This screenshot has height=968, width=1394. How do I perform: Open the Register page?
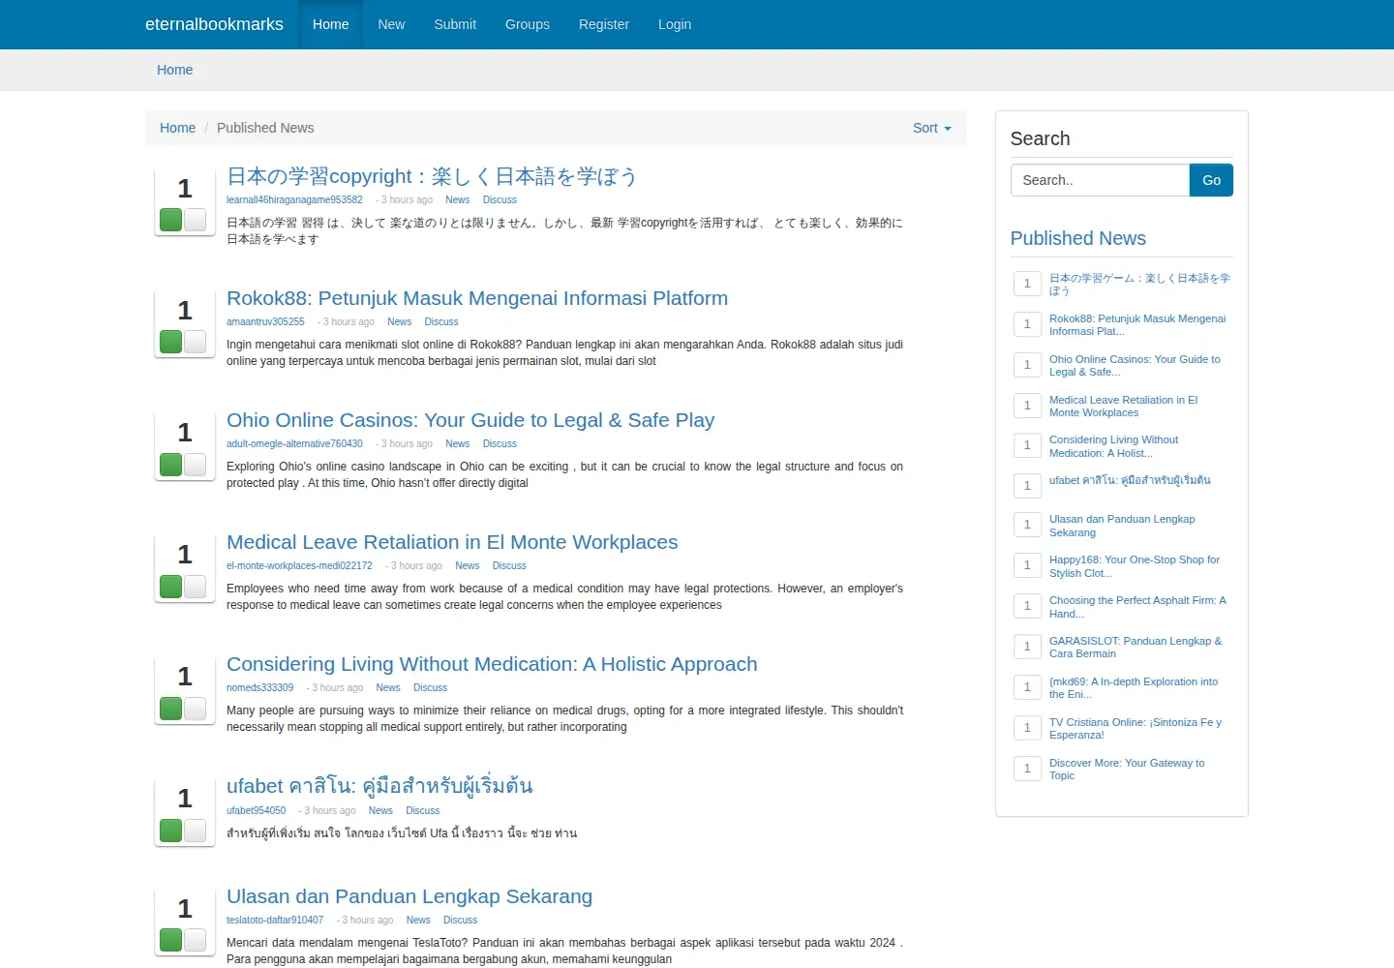tap(604, 24)
